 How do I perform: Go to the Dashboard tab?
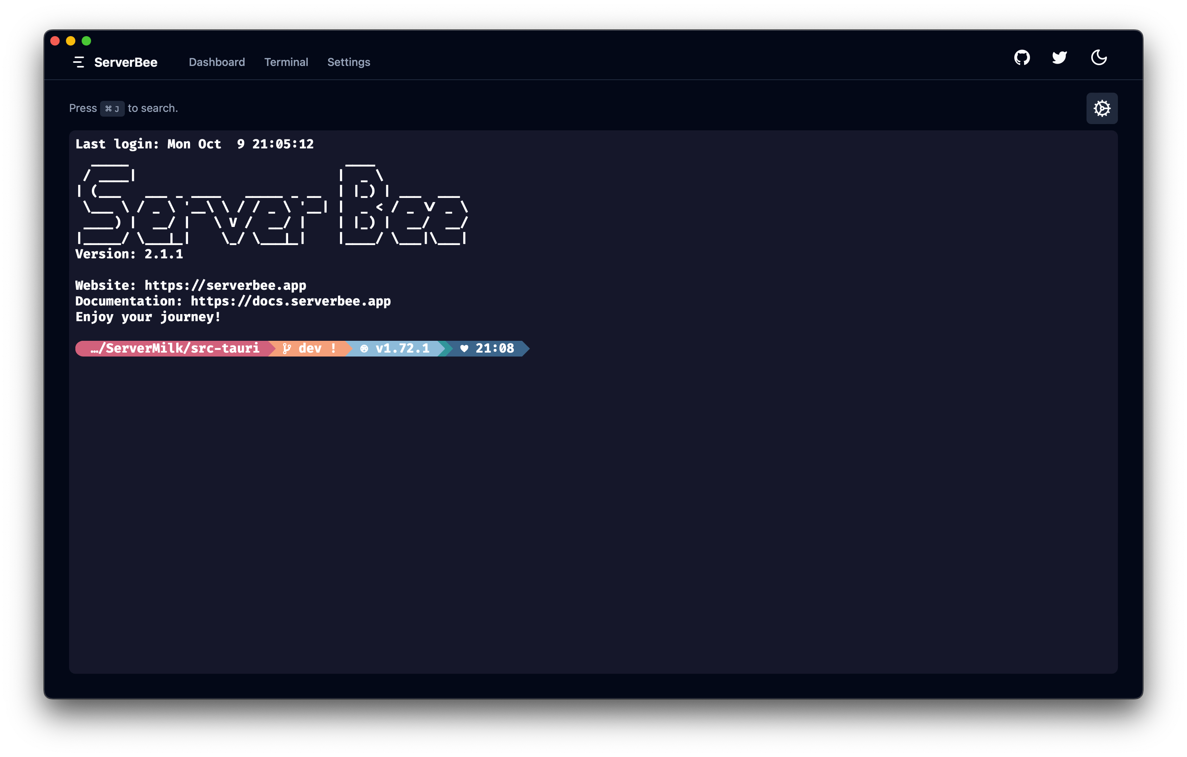pyautogui.click(x=217, y=62)
